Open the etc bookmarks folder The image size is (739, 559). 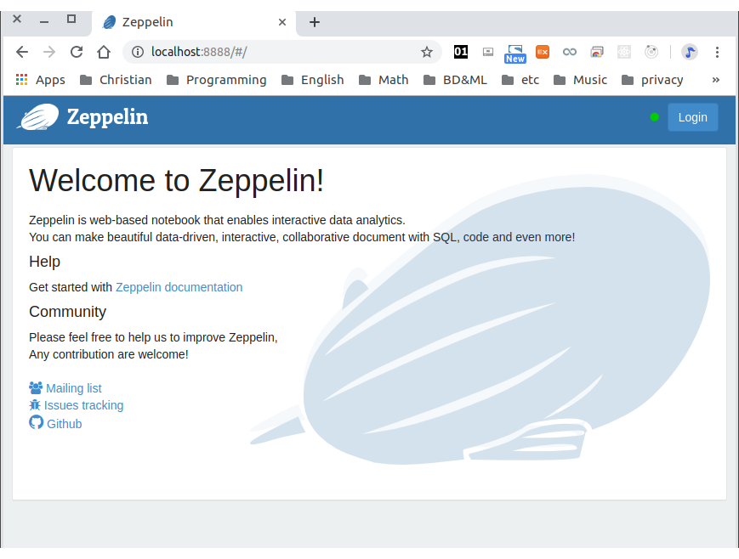click(x=520, y=80)
